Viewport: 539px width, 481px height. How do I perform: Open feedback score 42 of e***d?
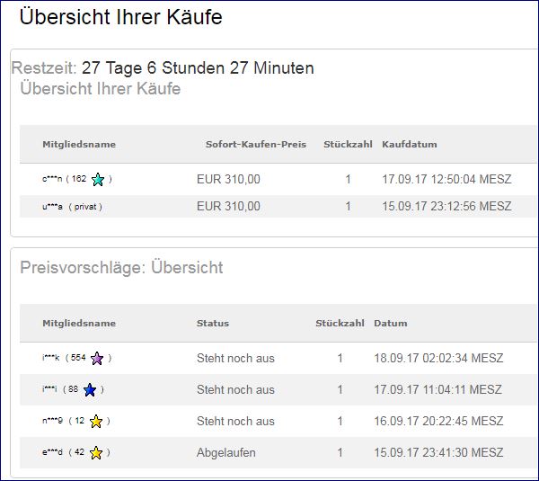pos(79,453)
